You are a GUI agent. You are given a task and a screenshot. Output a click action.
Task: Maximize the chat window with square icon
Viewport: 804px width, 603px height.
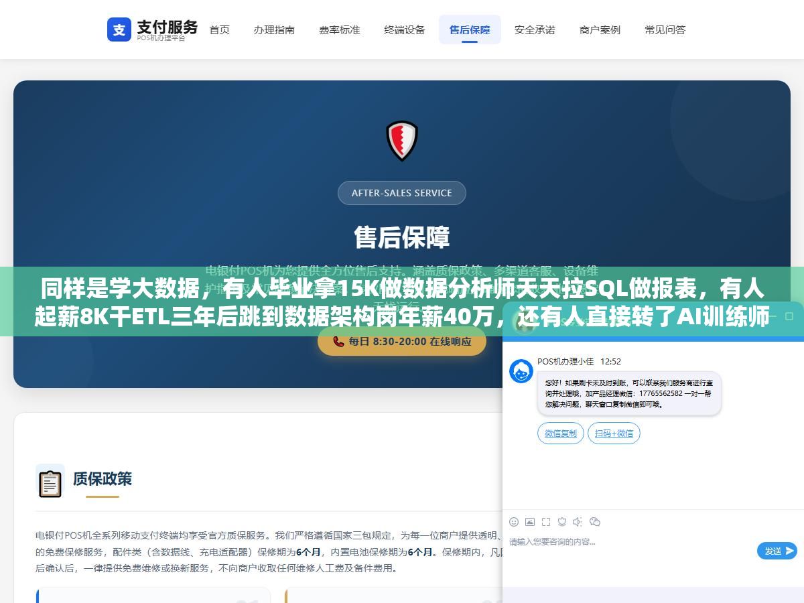tap(791, 315)
